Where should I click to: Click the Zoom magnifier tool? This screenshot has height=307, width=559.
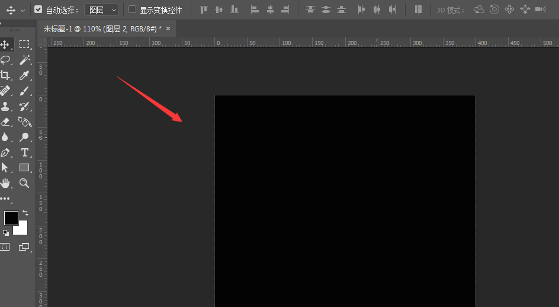25,183
